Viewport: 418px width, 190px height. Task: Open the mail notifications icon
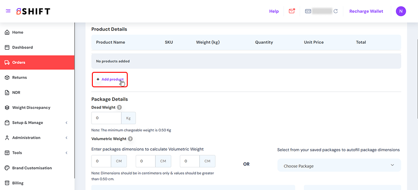[292, 11]
